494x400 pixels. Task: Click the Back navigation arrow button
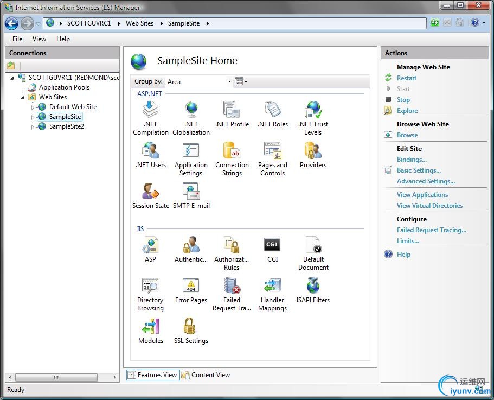tap(12, 23)
